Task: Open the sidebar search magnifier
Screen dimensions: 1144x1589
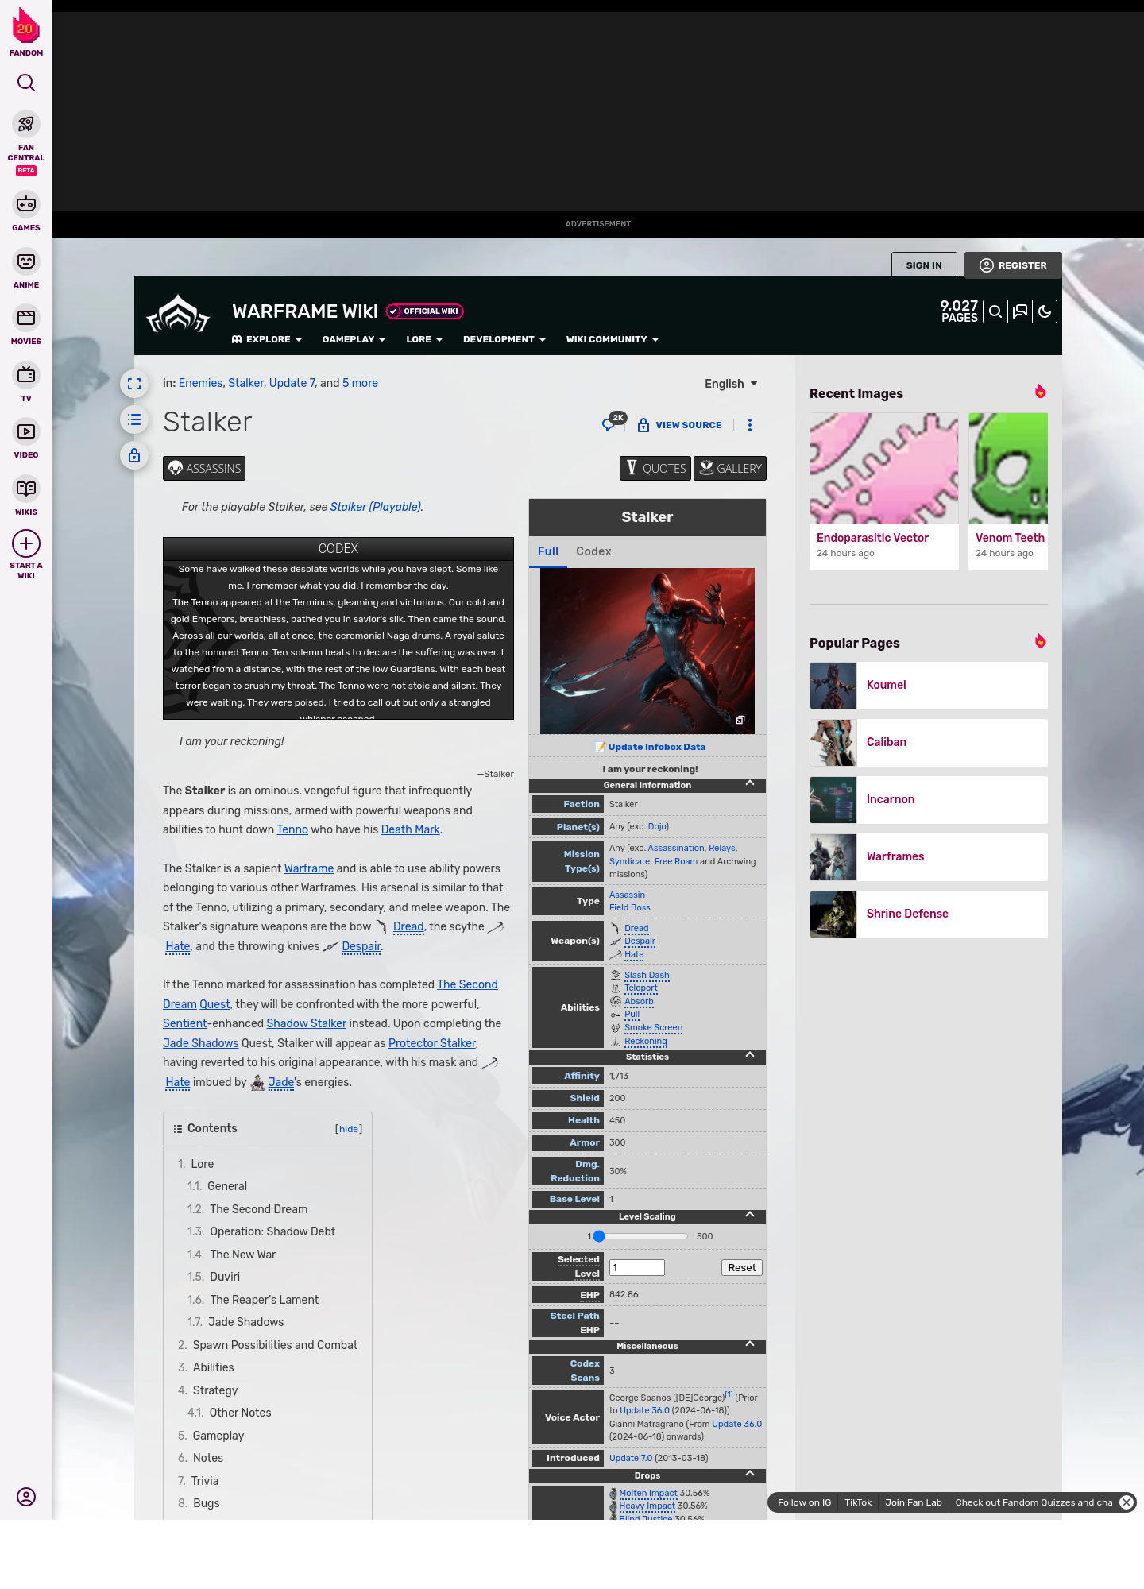Action: tap(26, 83)
